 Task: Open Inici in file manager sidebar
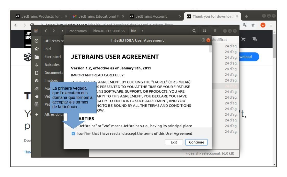pos(48,49)
